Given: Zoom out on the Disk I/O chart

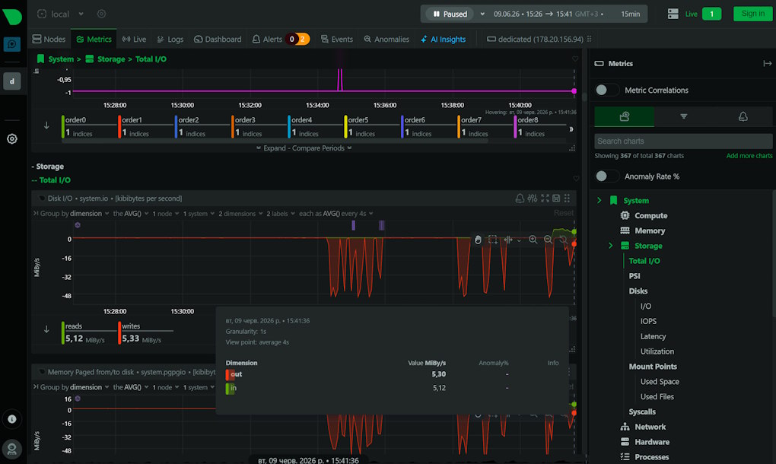Looking at the screenshot, I should pos(548,240).
